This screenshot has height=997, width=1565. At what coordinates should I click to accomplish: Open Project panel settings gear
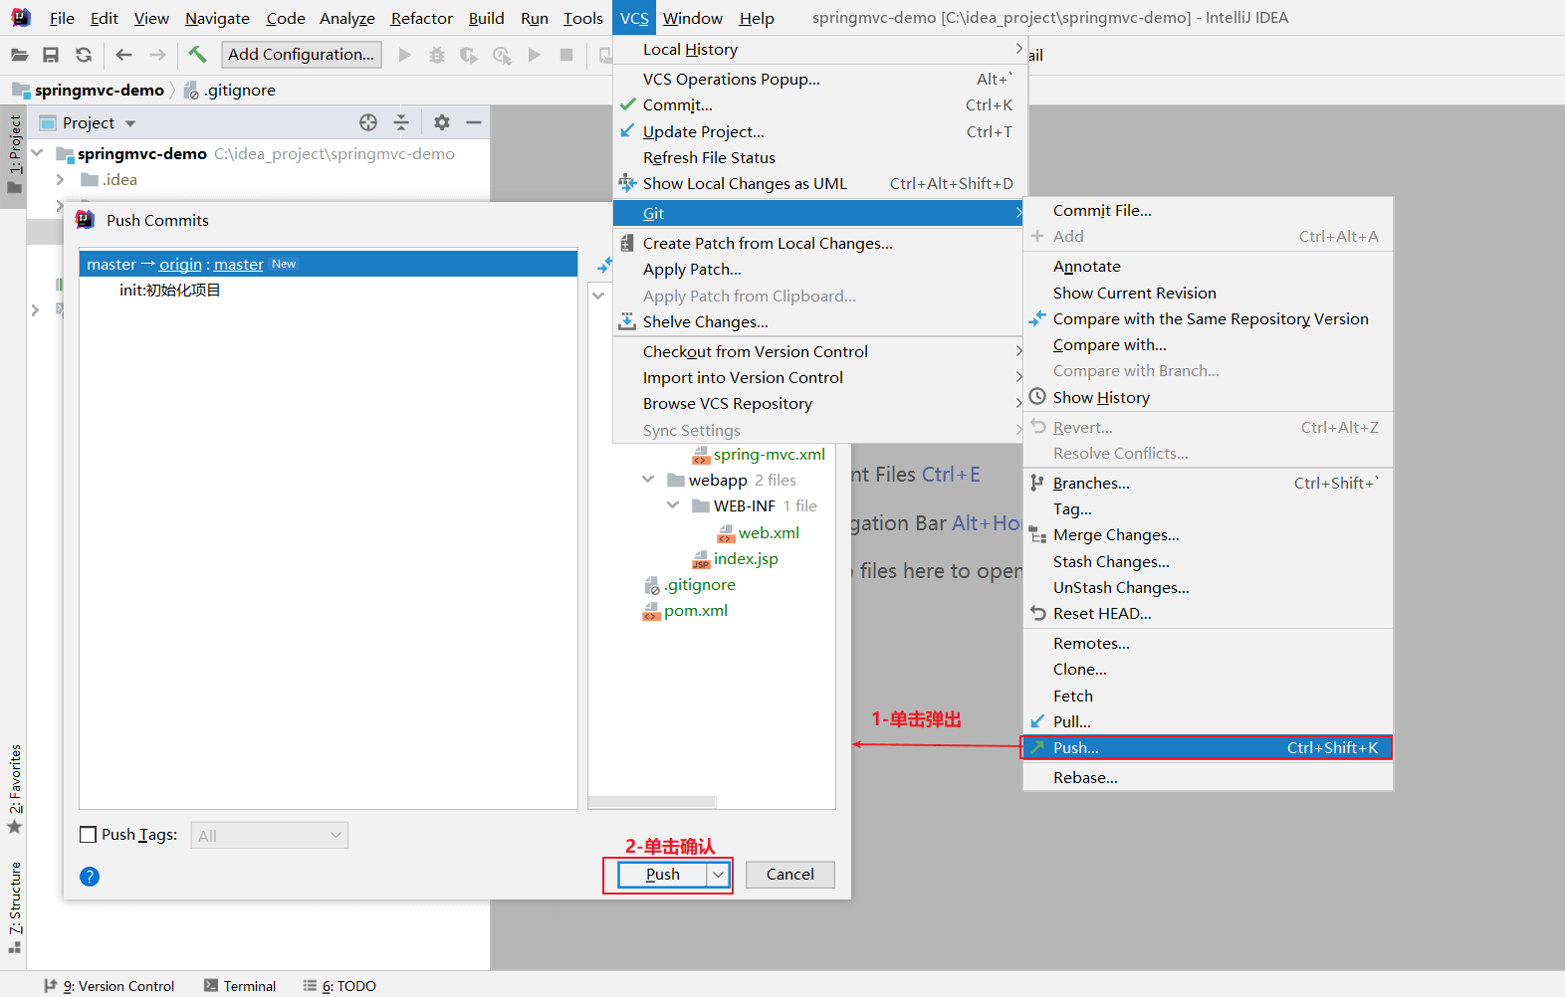pos(442,122)
